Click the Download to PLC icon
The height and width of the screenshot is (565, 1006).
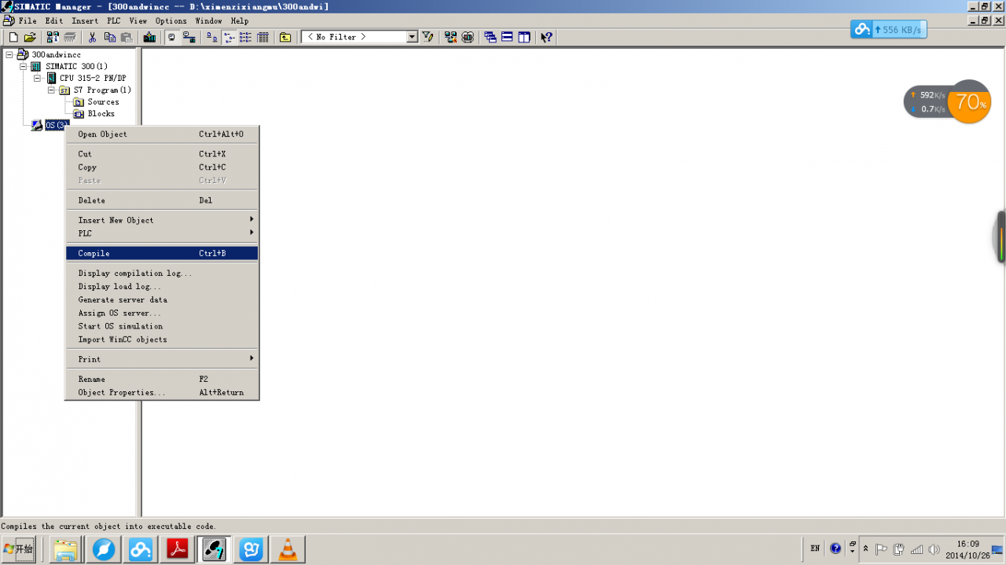(149, 37)
